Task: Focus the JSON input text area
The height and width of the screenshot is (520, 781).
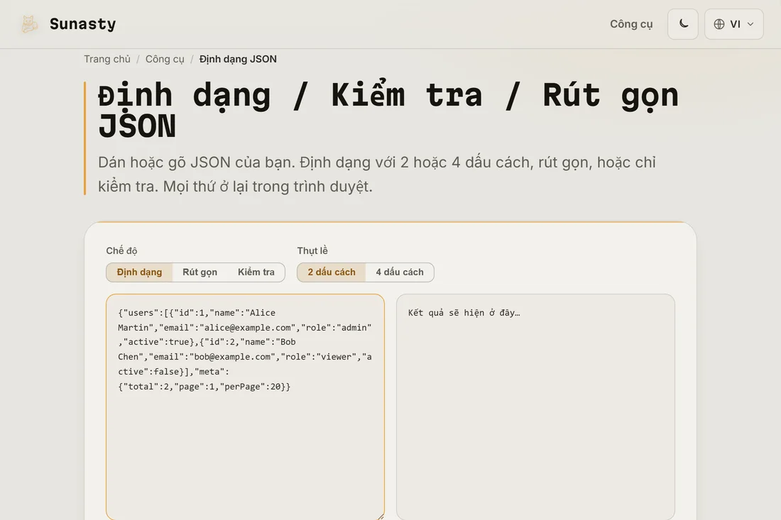Action: tap(245, 407)
